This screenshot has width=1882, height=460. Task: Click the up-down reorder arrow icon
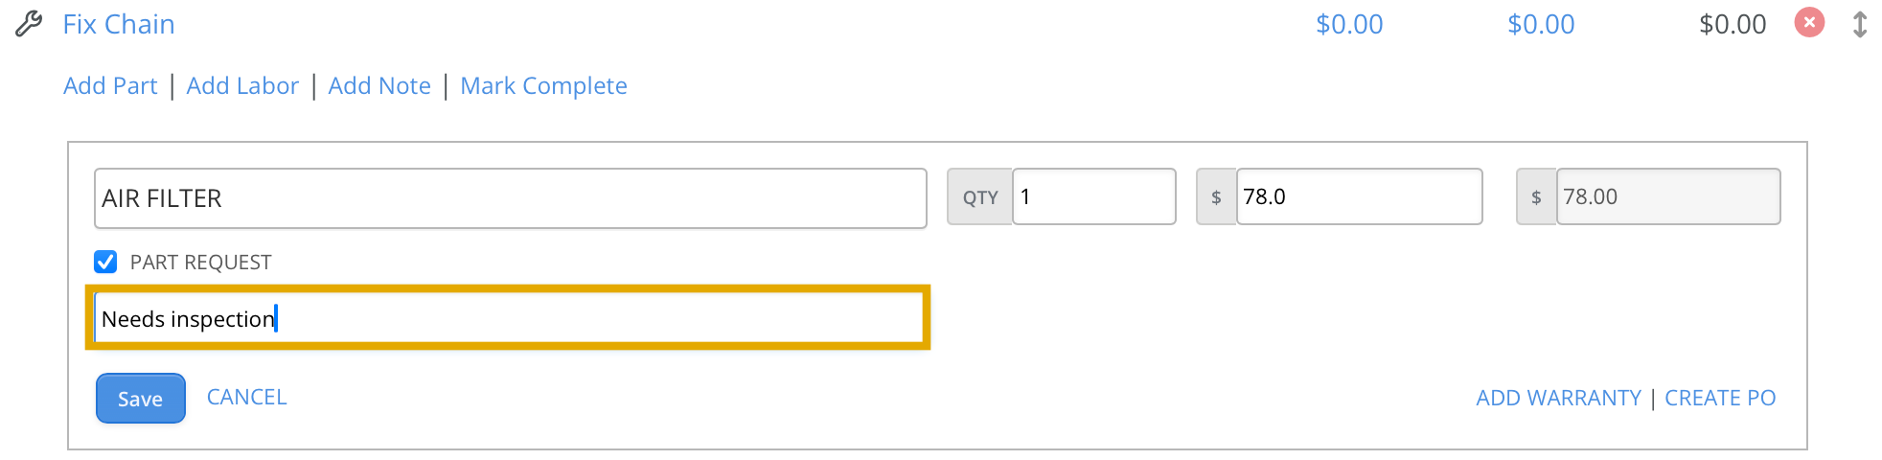pyautogui.click(x=1860, y=24)
